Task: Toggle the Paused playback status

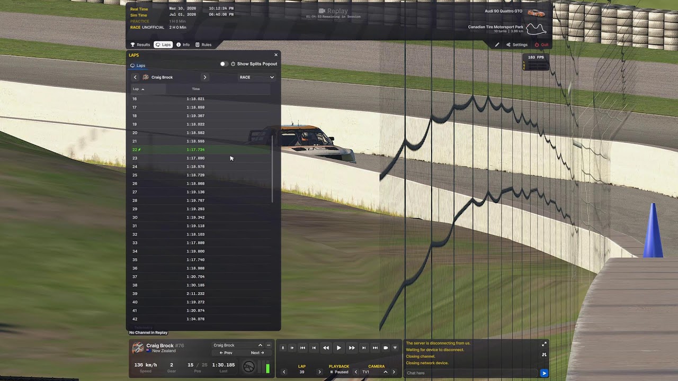Action: (340, 372)
